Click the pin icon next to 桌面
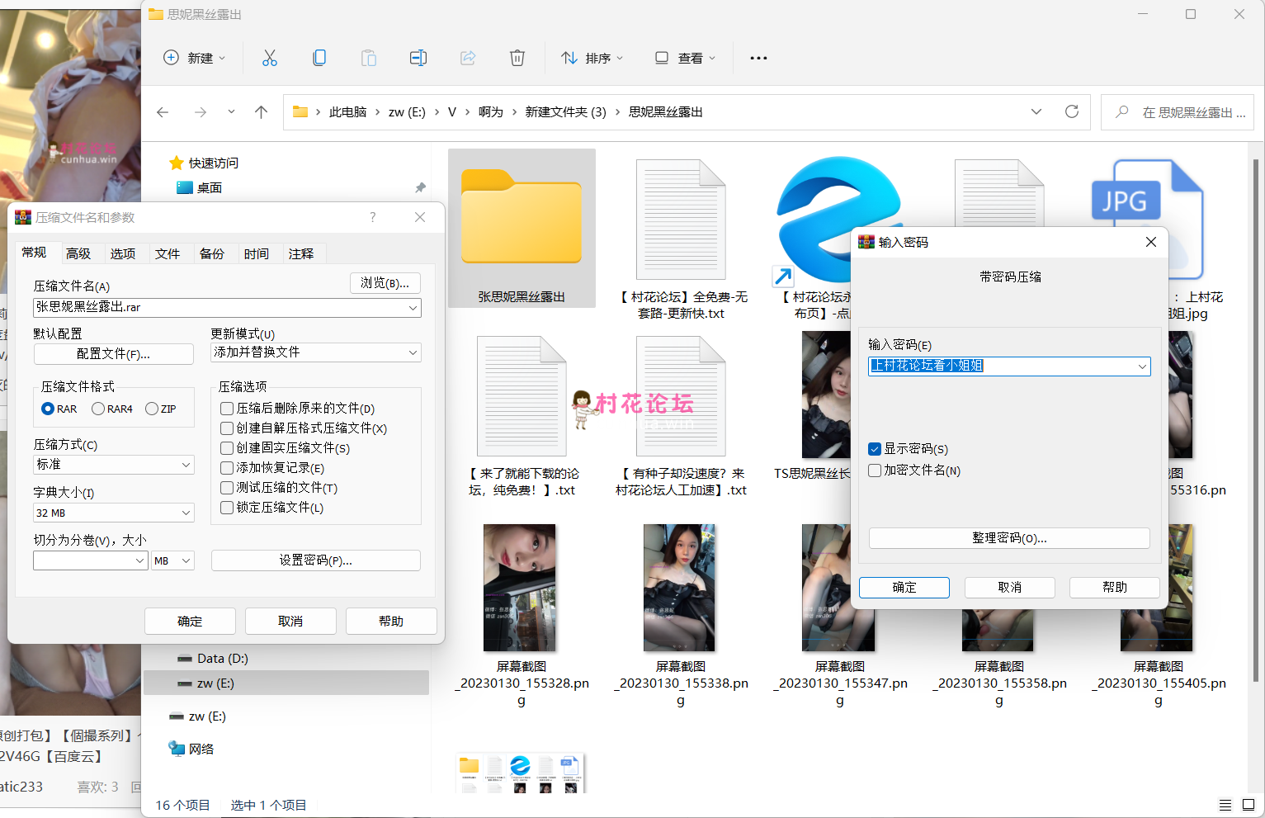The image size is (1265, 818). pyautogui.click(x=420, y=188)
